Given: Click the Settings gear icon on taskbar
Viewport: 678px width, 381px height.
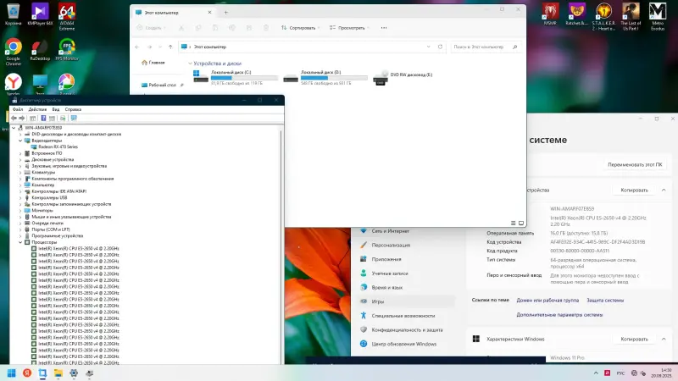Looking at the screenshot, I should (x=74, y=373).
